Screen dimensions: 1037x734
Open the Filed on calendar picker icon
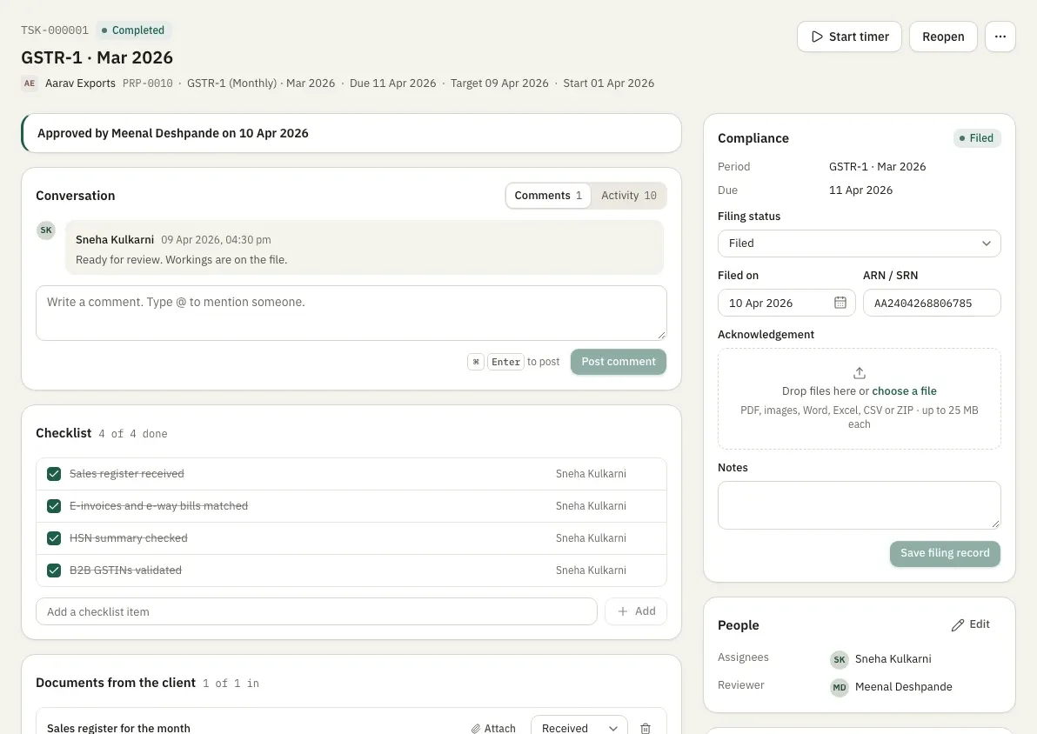[x=840, y=303]
